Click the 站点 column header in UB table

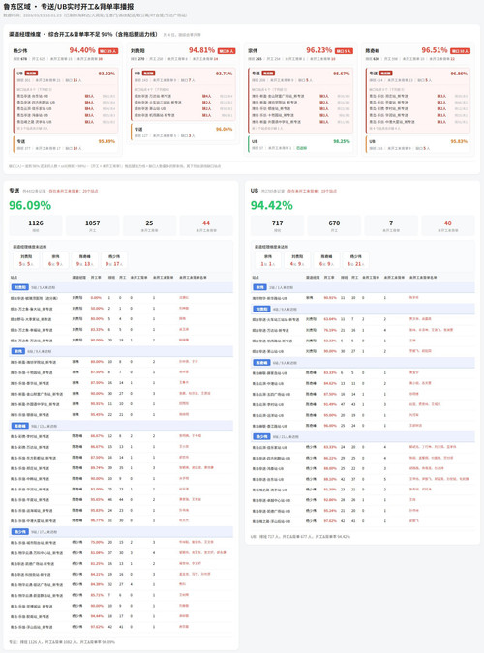[x=256, y=277]
